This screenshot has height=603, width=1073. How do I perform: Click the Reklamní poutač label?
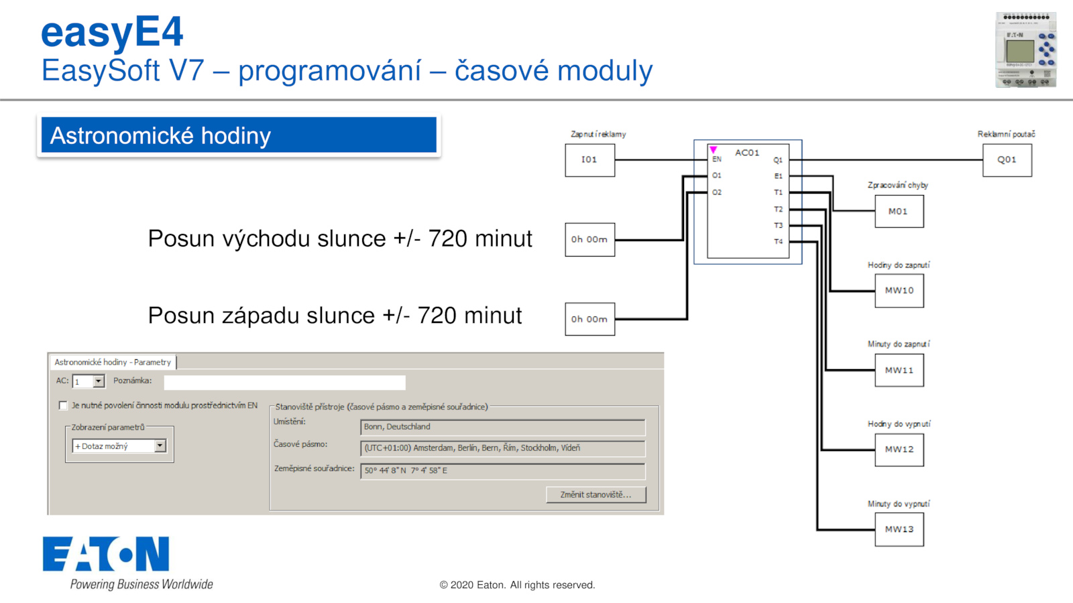click(1006, 134)
